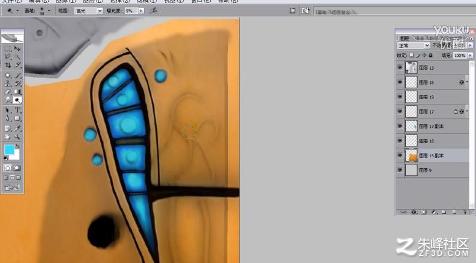Open the 图层复合 tab in palette well

[x=341, y=12]
